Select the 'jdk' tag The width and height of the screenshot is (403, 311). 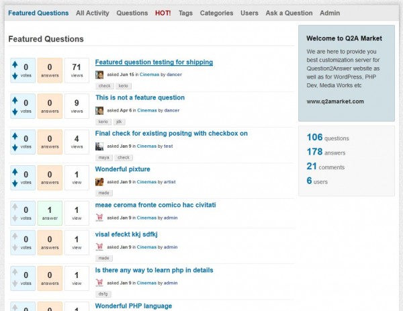pos(119,122)
